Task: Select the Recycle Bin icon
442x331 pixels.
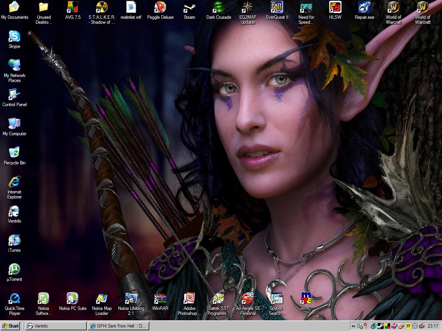Action: (x=14, y=156)
